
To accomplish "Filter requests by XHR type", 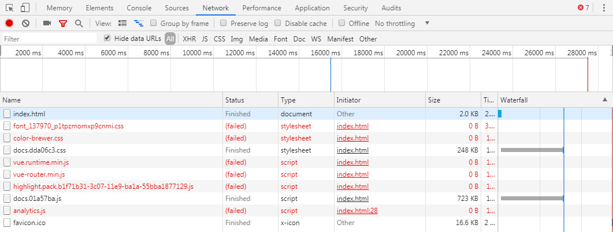I will (190, 39).
